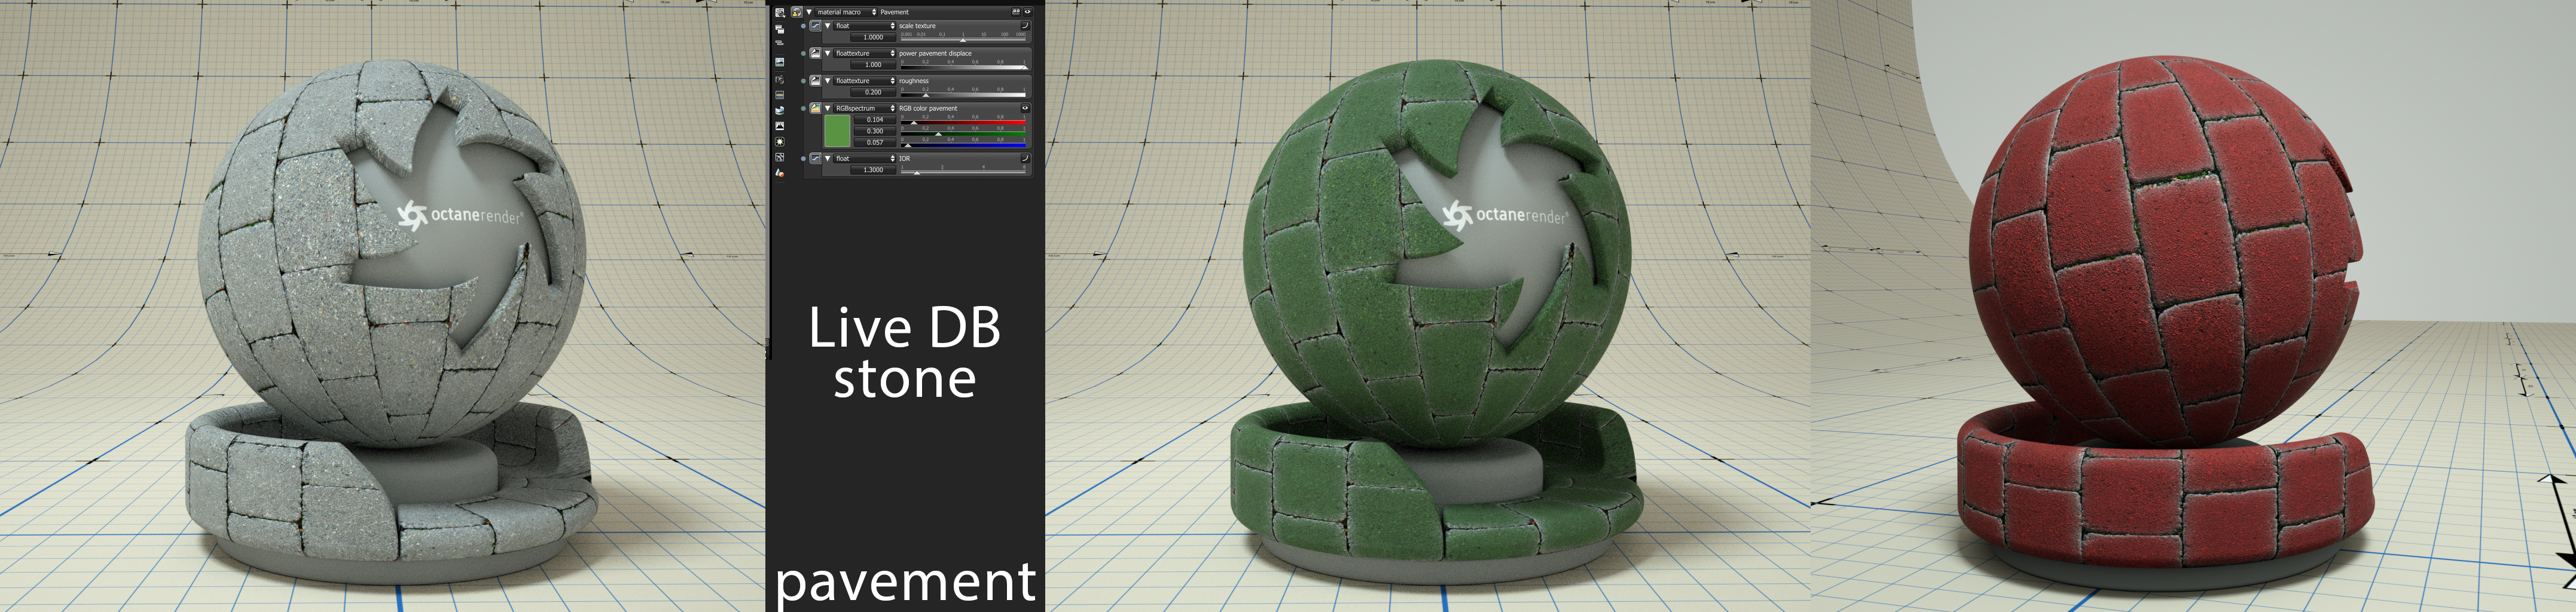
Task: Open the RGBspectrum type dropdown
Action: [x=865, y=108]
